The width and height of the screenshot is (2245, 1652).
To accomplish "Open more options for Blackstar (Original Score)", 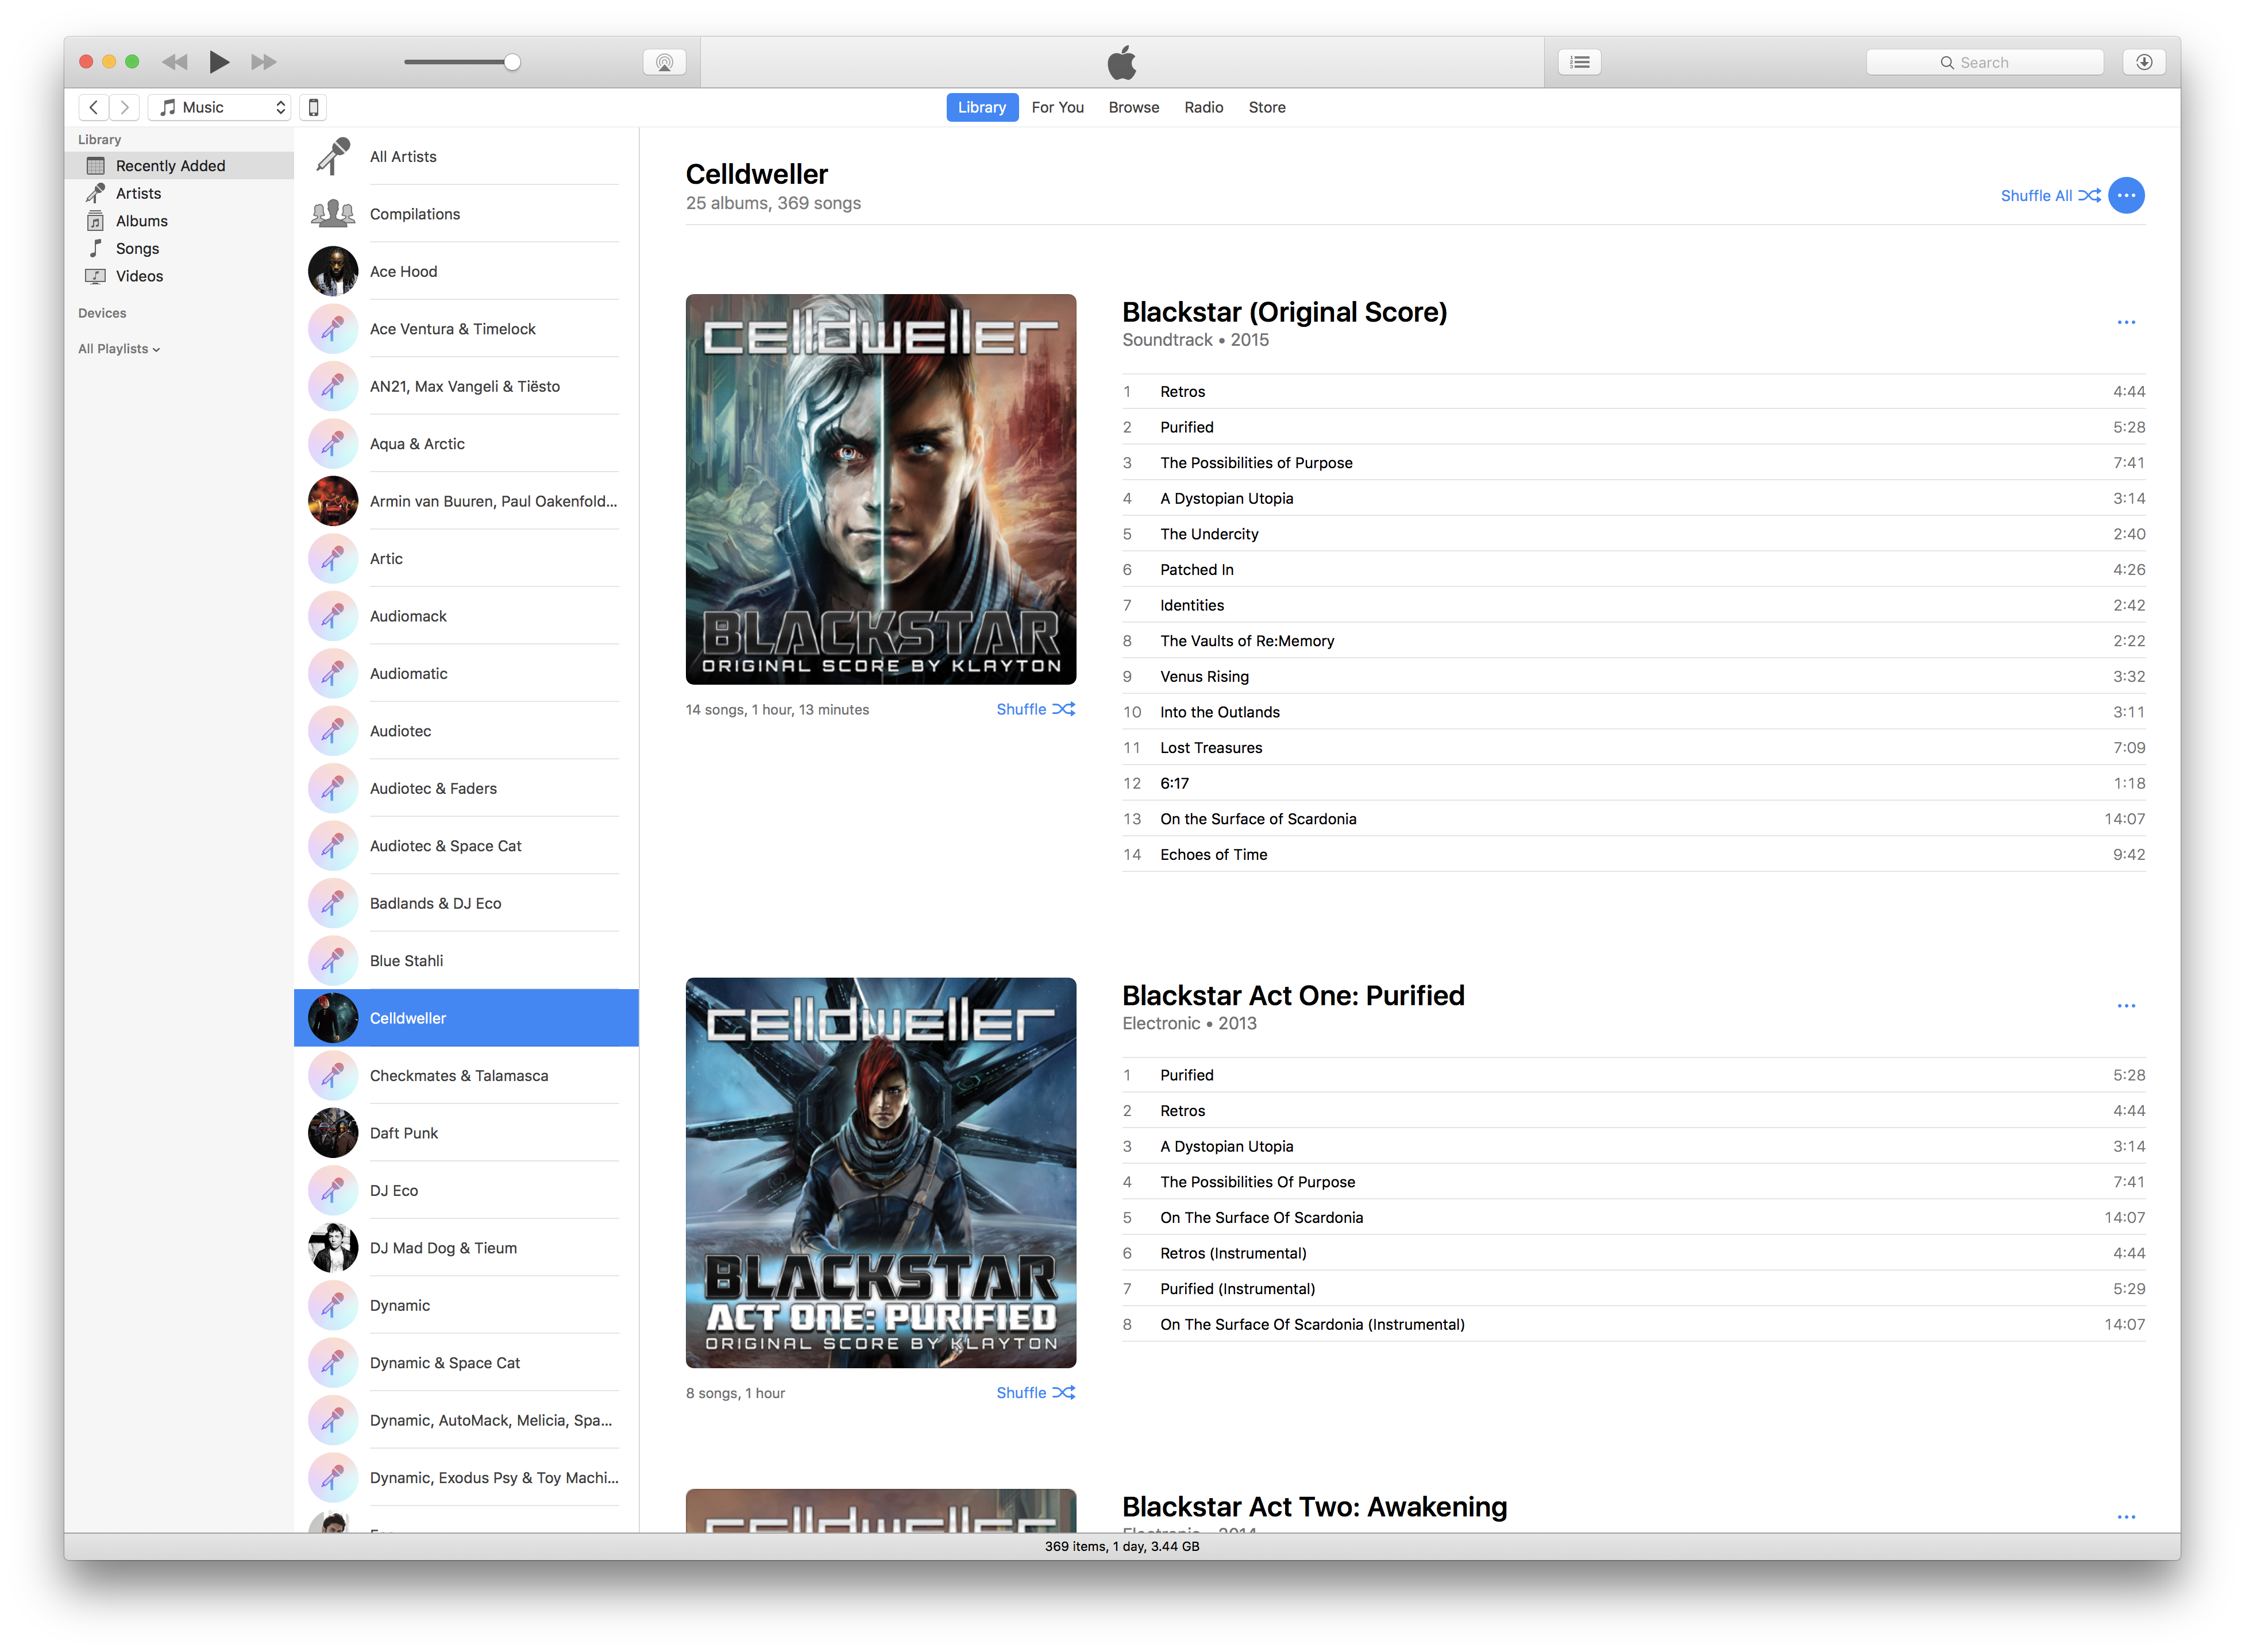I will pos(2125,322).
